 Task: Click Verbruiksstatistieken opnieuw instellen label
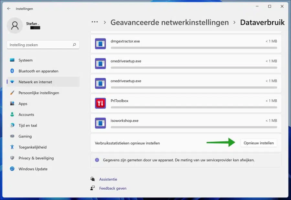pos(127,143)
